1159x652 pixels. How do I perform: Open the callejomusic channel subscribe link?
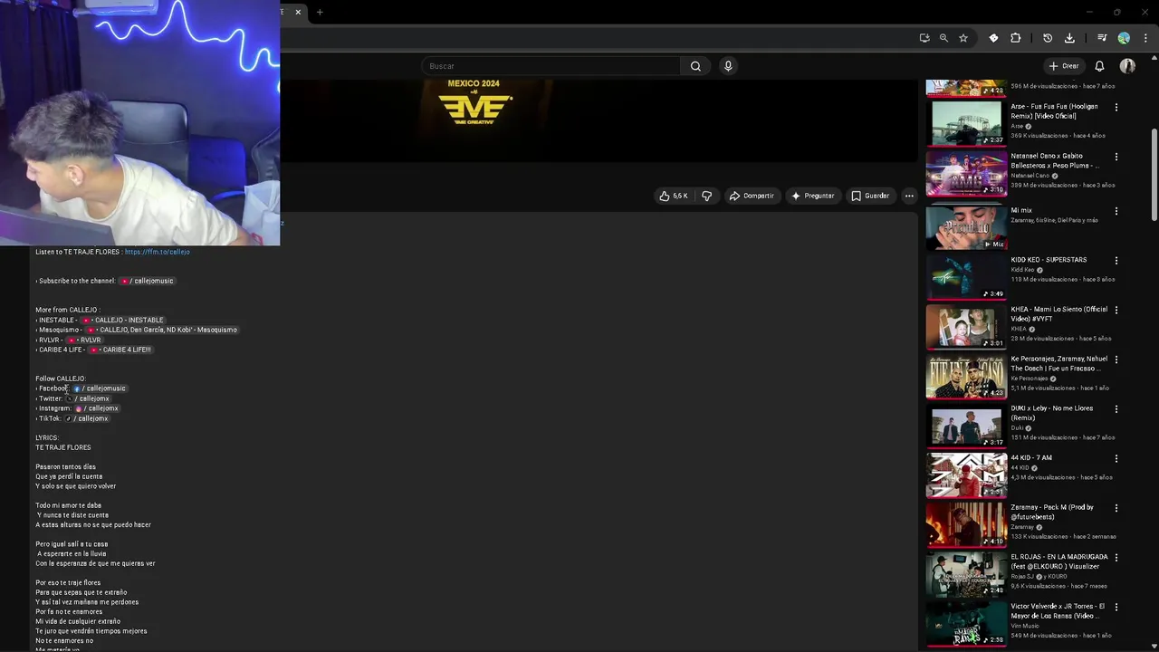point(147,281)
